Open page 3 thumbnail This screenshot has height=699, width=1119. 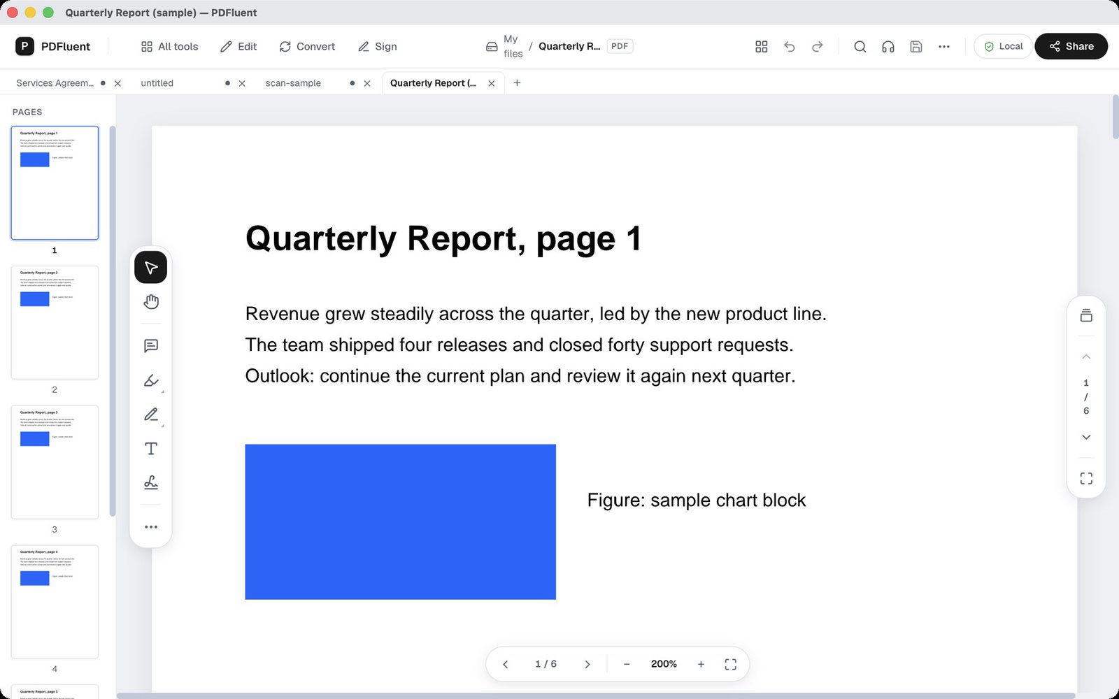tap(55, 462)
